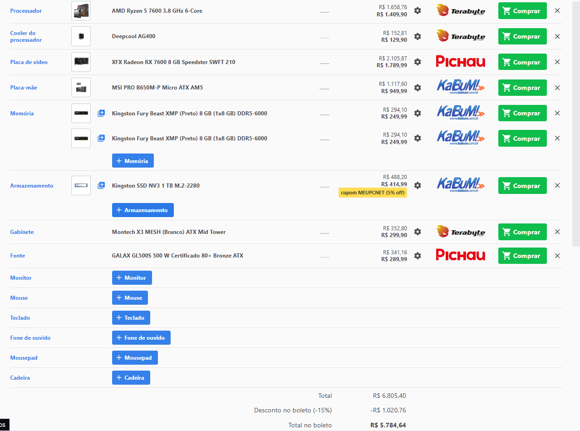Click KaBuM logo in Armazenamento row

tap(461, 185)
